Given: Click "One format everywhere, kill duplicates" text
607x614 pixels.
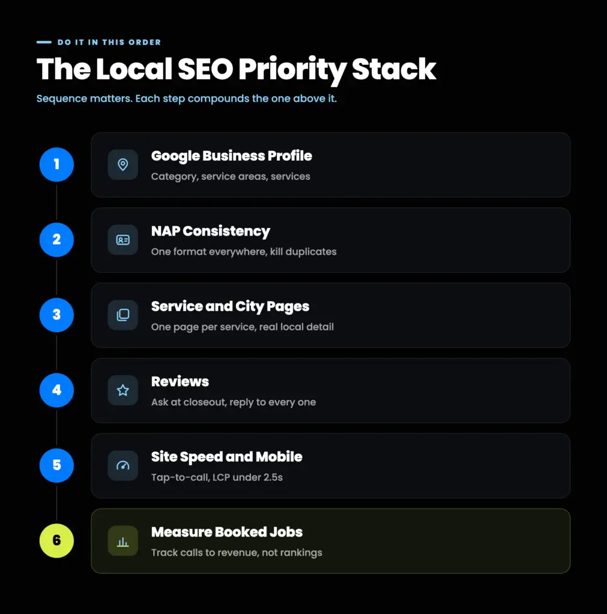Looking at the screenshot, I should point(244,252).
